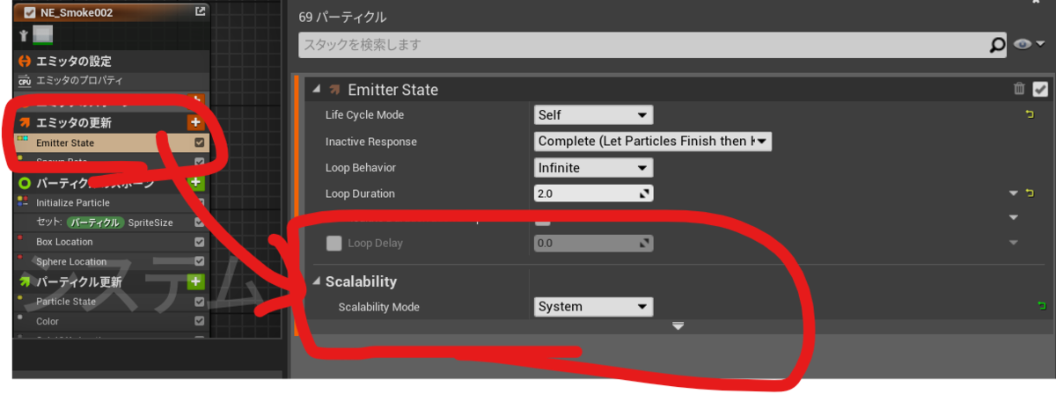Open the Loop Duration options arrow
1056x394 pixels.
1014,193
